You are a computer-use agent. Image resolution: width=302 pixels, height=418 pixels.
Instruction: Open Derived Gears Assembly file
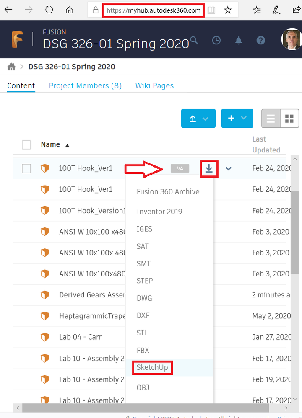[92, 295]
